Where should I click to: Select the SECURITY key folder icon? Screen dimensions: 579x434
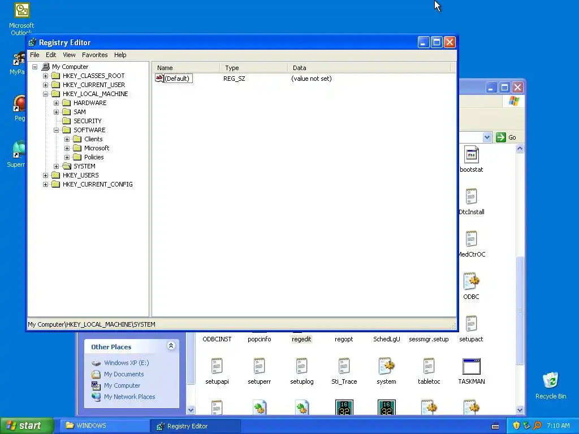(x=67, y=121)
